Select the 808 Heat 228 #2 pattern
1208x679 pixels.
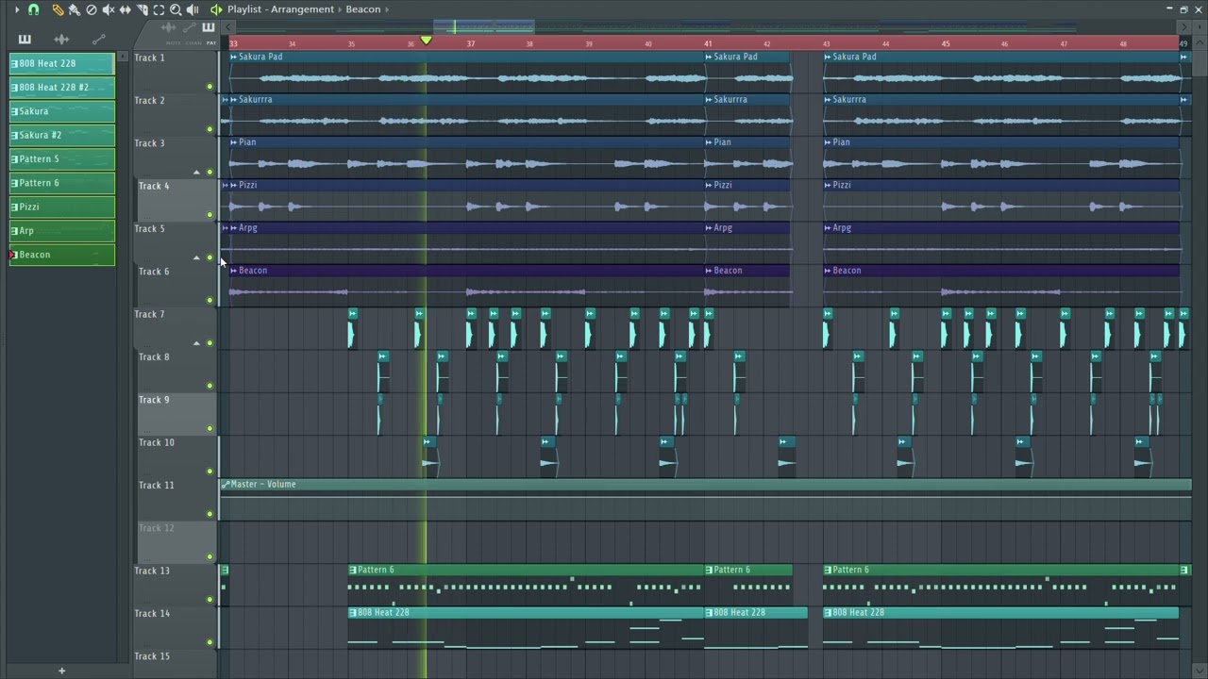point(62,87)
